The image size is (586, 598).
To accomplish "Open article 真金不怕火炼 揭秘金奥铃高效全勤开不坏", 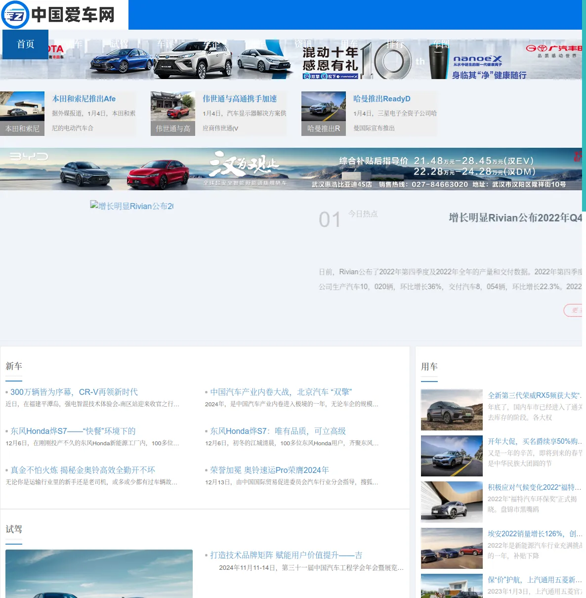I will coord(83,470).
